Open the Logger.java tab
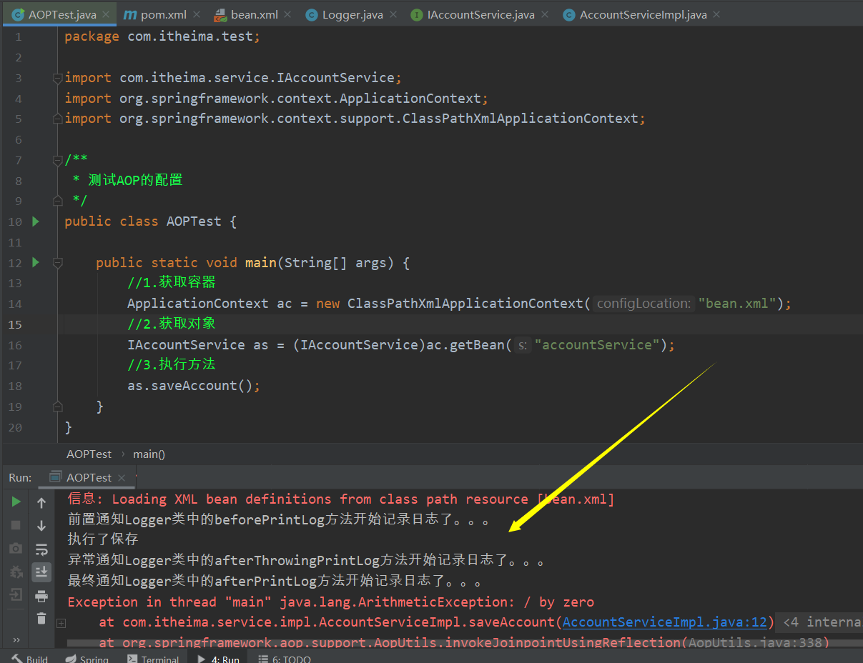 click(352, 14)
